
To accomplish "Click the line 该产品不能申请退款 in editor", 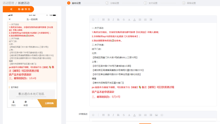I will [103, 92].
